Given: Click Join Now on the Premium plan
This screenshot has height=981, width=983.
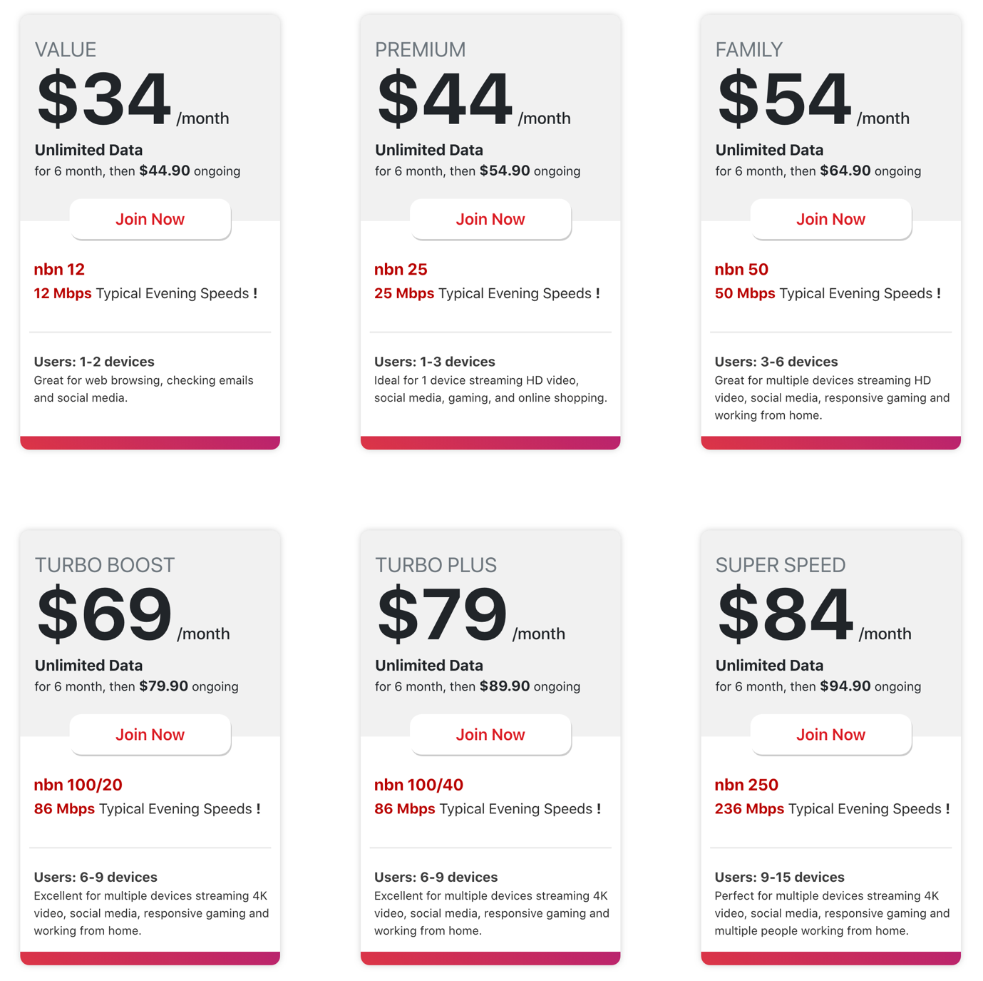Looking at the screenshot, I should pos(490,219).
